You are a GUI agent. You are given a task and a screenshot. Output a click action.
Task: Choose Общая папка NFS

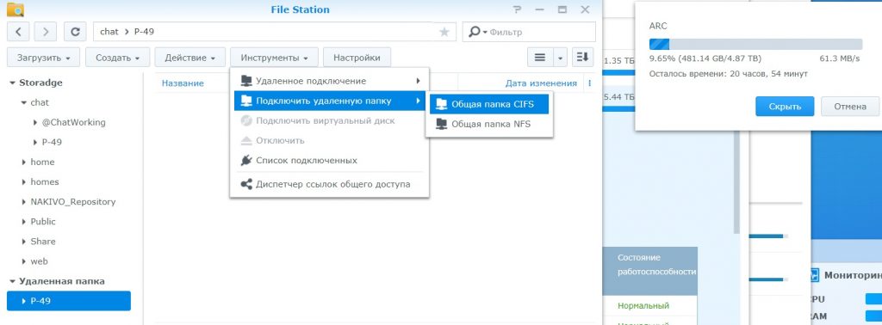pyautogui.click(x=489, y=124)
